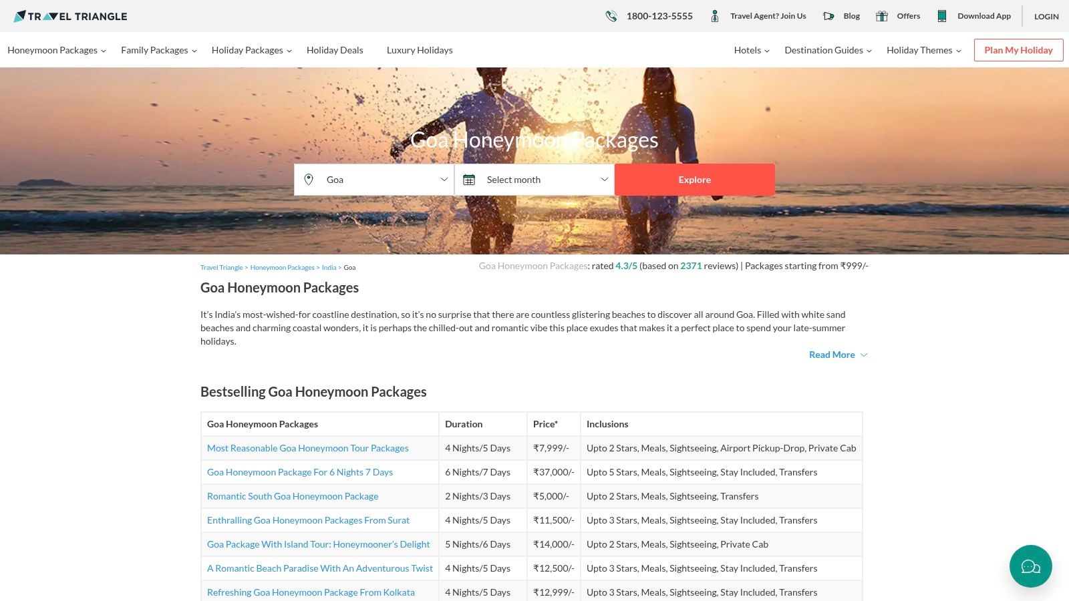
Task: Click the LOGIN link
Action: (x=1046, y=17)
